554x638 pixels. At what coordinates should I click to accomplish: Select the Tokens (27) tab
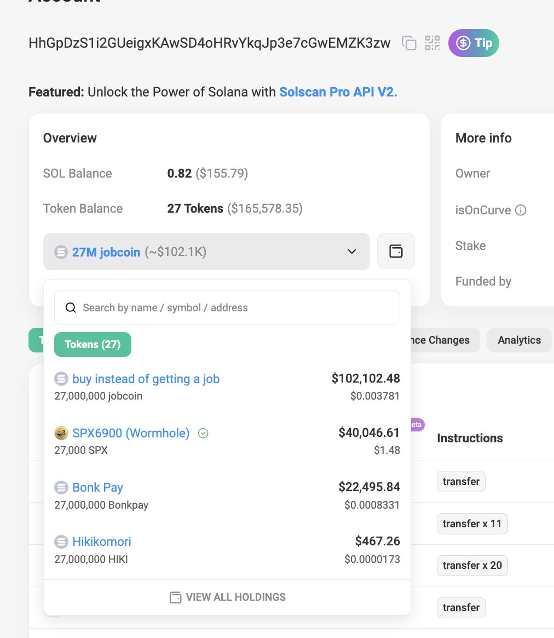tap(93, 344)
